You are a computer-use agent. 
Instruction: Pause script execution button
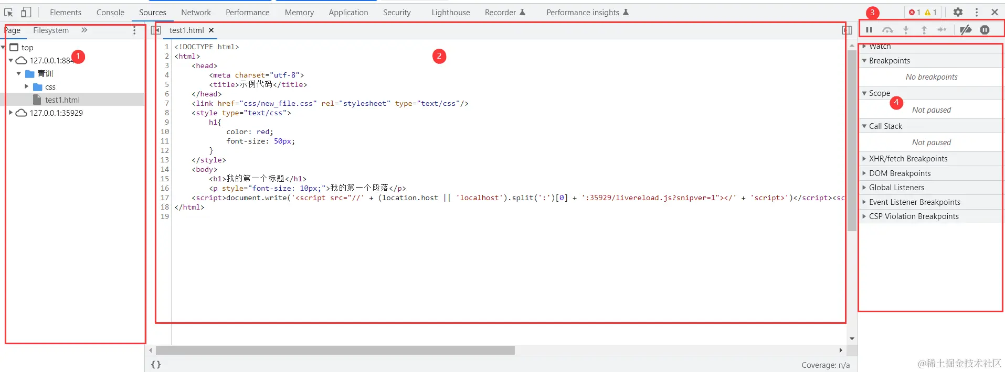coord(869,30)
